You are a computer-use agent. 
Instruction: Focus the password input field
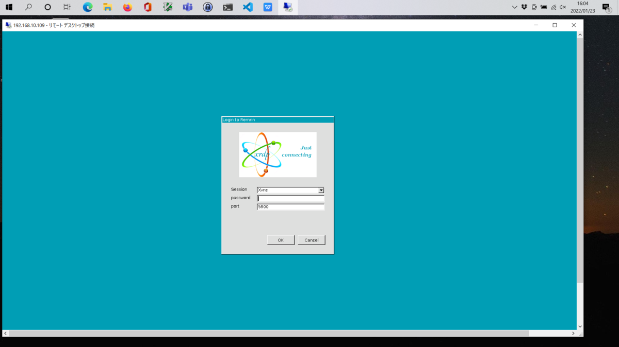[x=290, y=198]
